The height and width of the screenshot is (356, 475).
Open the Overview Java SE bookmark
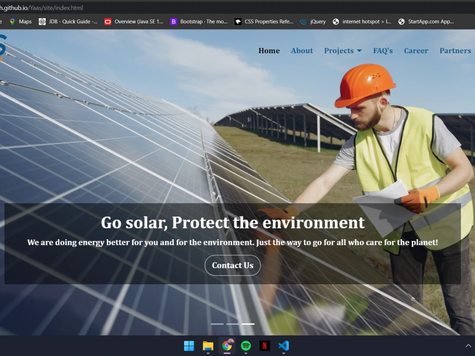133,21
